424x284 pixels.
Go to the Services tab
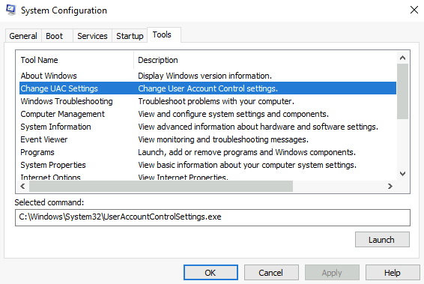92,36
